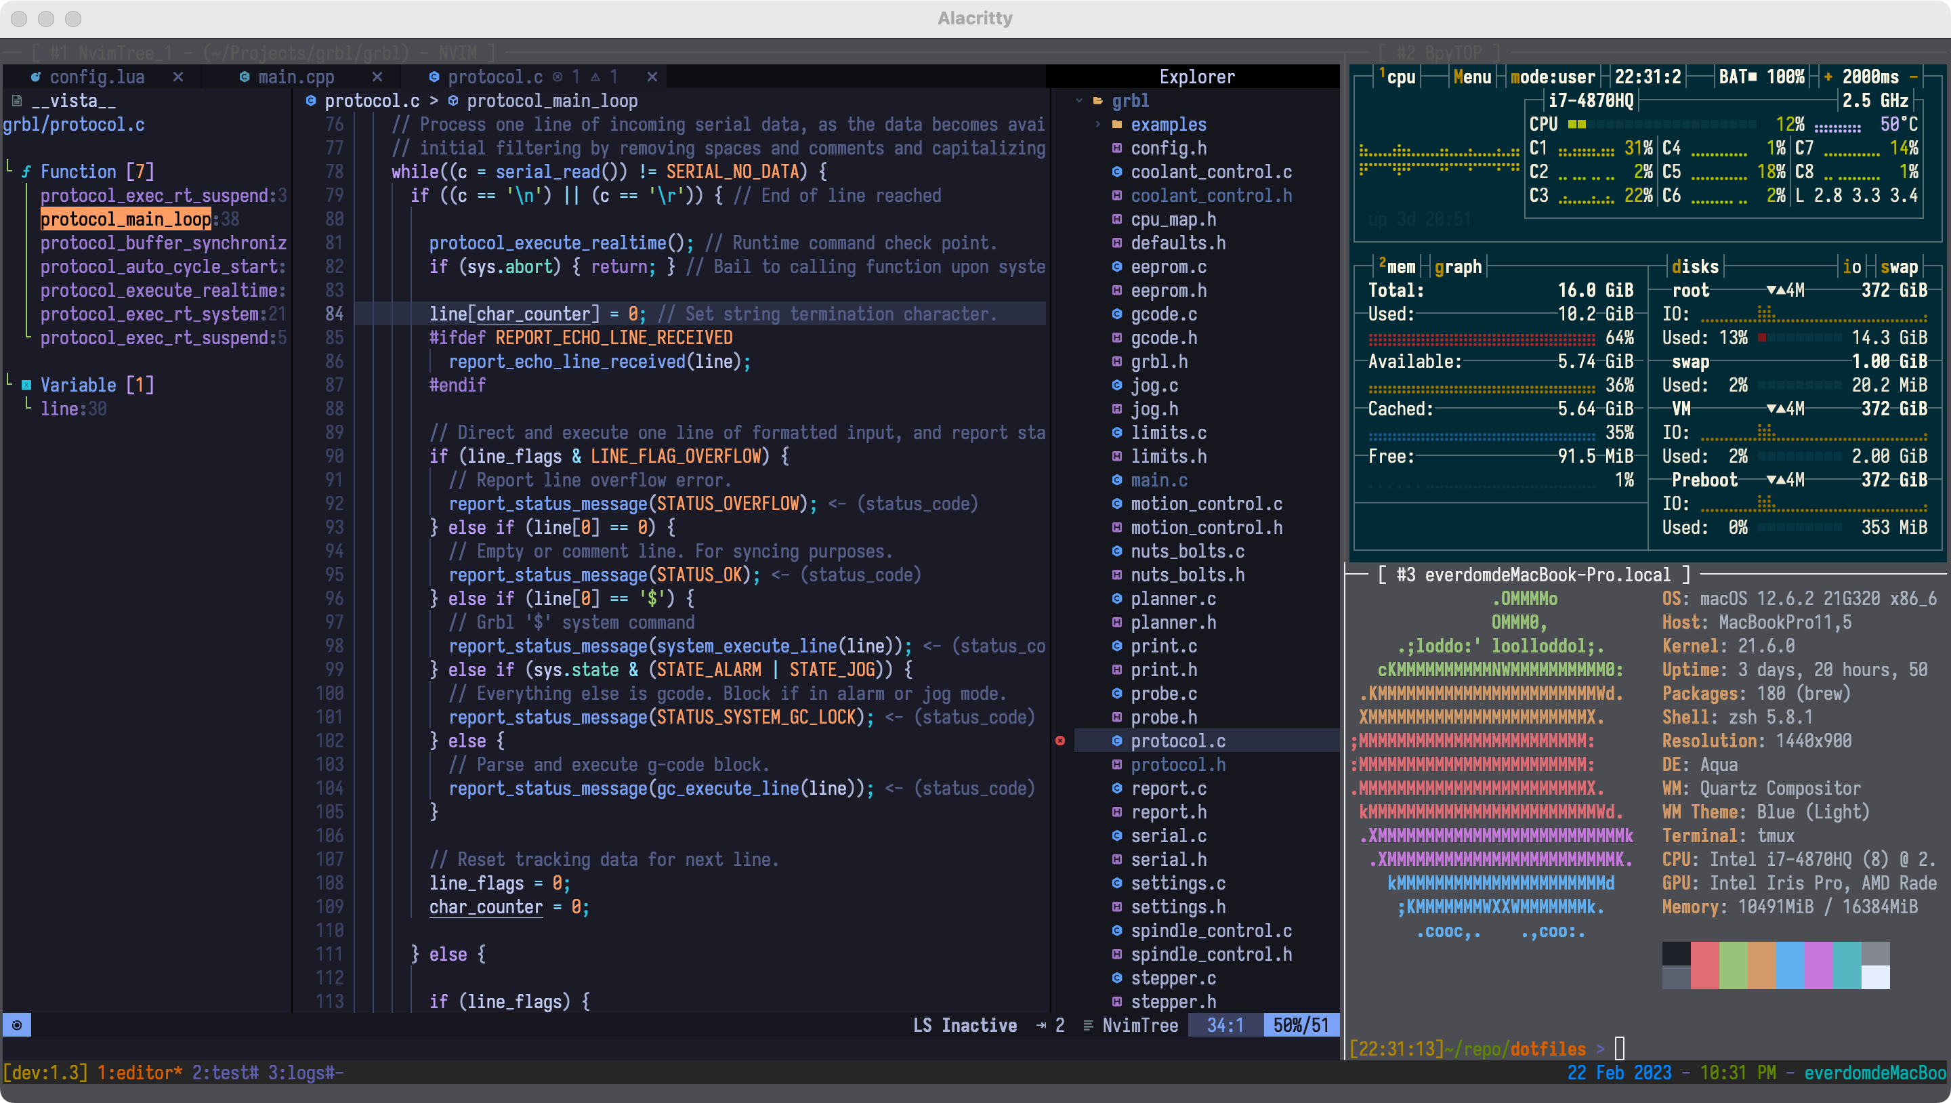Open the bpytop Menu
The height and width of the screenshot is (1103, 1951).
(1471, 77)
